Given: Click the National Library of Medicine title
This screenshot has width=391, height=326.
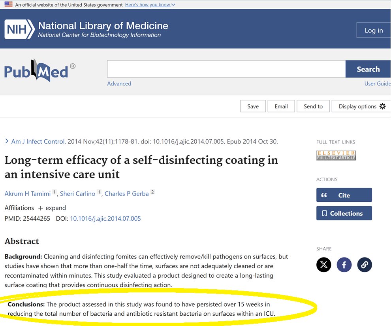Looking at the screenshot, I should pos(103,26).
